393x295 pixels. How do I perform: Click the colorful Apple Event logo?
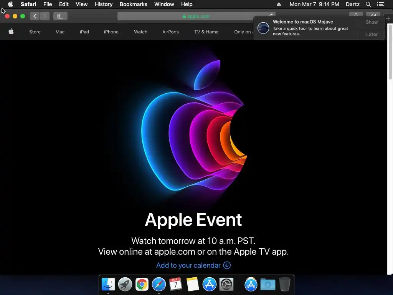(x=194, y=126)
